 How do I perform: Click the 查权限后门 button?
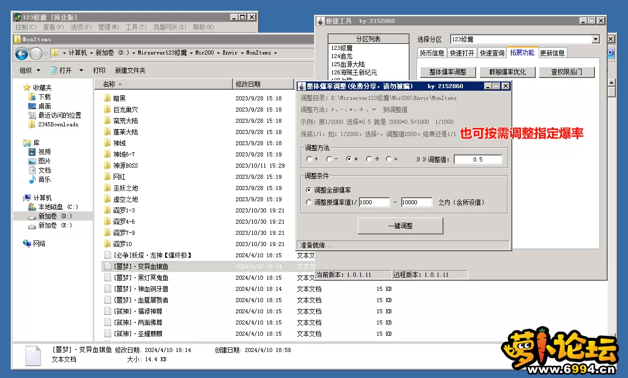[x=567, y=72]
